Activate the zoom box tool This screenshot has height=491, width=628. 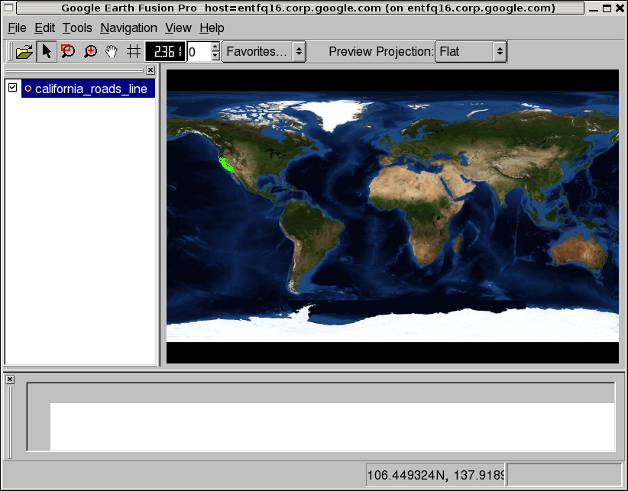pos(68,52)
